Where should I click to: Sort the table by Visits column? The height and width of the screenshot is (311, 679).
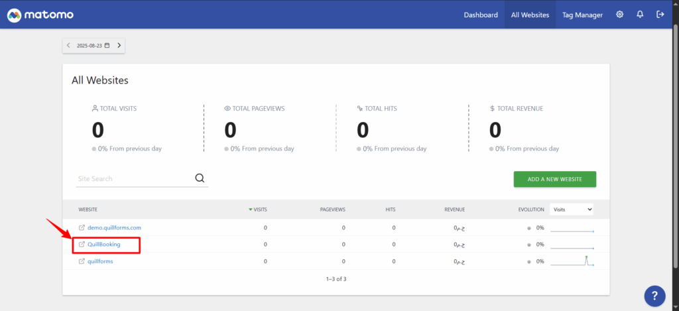coord(258,210)
